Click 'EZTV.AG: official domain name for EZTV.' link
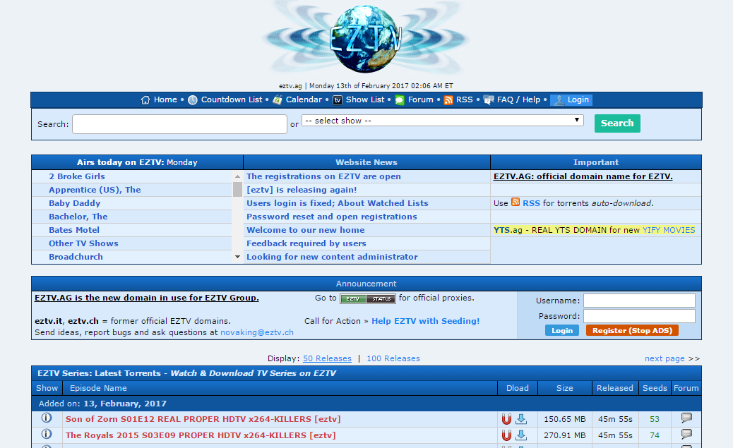 pos(583,176)
